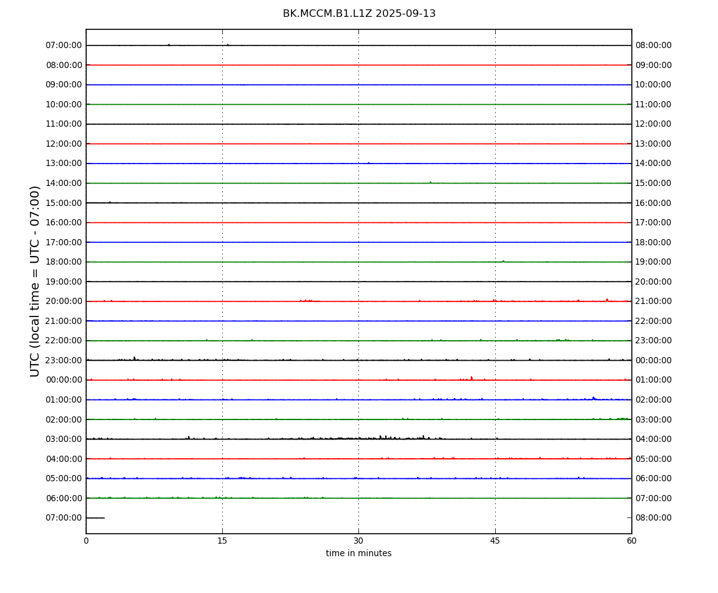718x593 pixels.
Task: Pick right-axis end-time label 20:00:00
Action: (x=654, y=282)
